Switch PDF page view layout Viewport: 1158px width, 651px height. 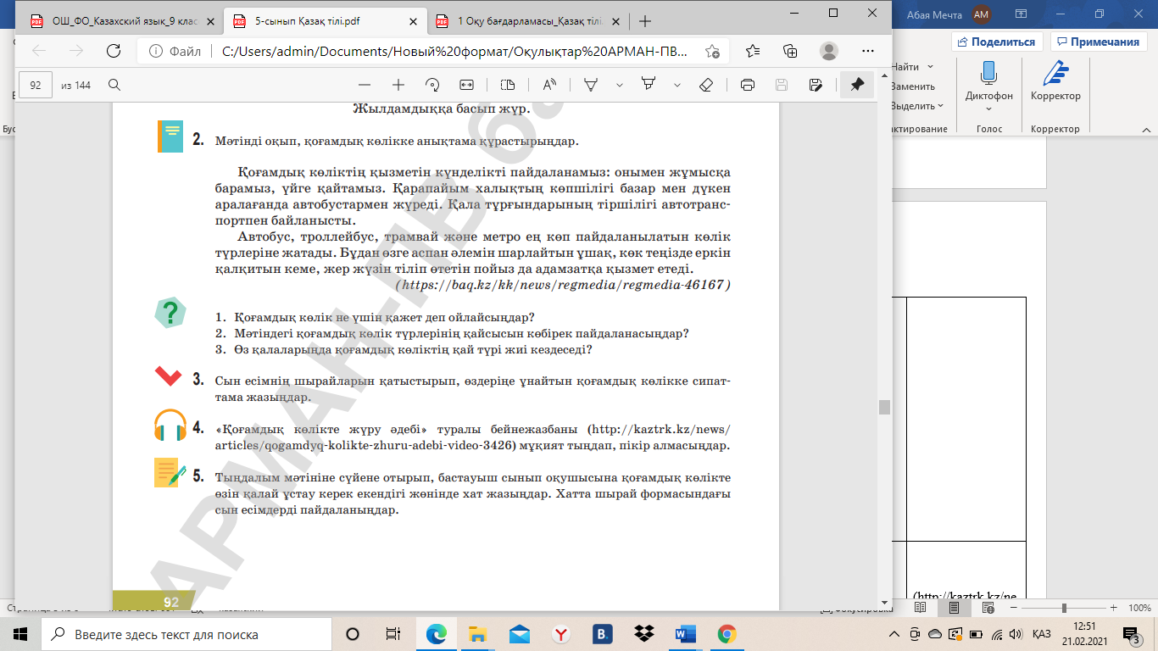click(508, 85)
